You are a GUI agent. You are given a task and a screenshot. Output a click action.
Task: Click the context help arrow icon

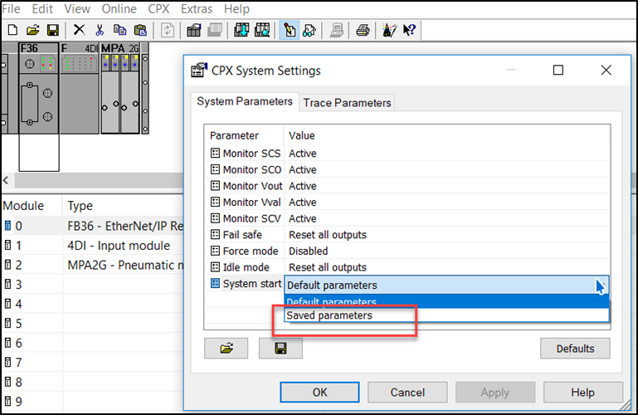pos(409,30)
